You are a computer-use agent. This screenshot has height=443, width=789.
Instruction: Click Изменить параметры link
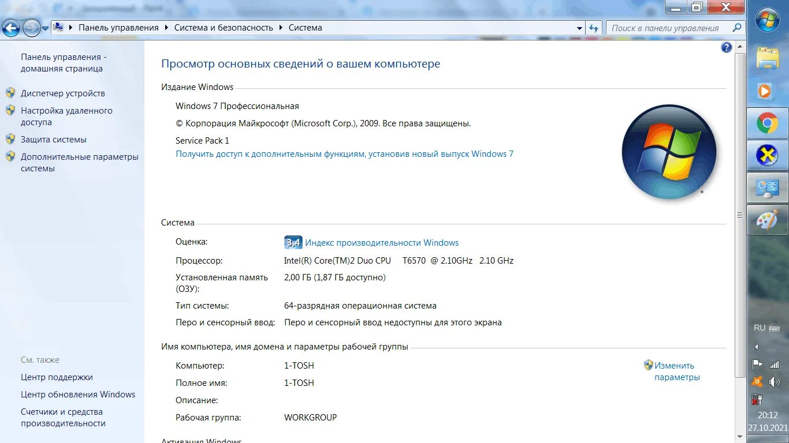coord(677,371)
